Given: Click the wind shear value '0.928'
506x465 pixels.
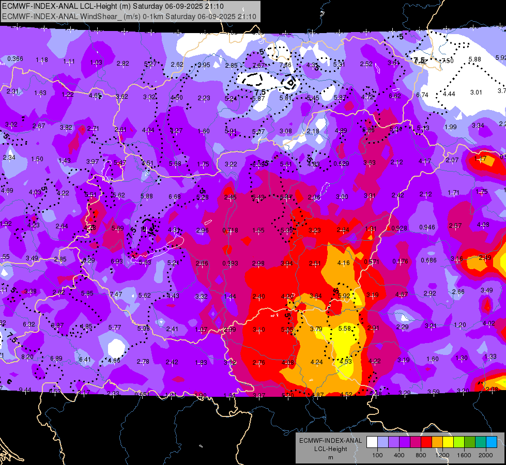Looking at the screenshot, I should (399, 228).
